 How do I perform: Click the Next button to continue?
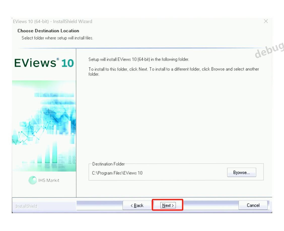pos(168,205)
